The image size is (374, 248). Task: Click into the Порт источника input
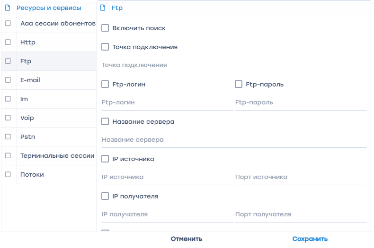(x=301, y=177)
